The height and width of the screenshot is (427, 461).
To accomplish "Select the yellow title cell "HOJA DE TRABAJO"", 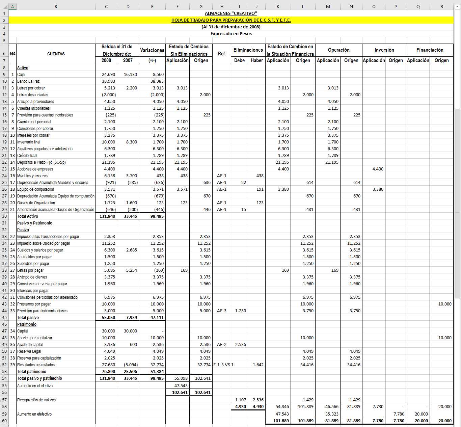I will click(231, 20).
